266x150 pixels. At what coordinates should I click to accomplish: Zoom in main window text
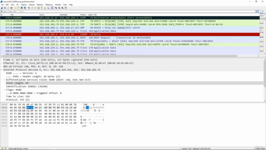(56, 8)
